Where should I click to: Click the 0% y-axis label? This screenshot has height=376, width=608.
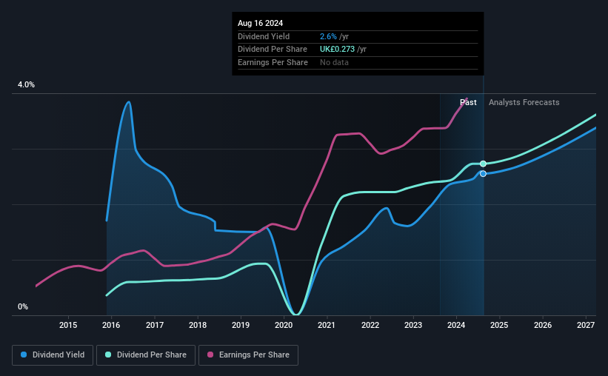tap(23, 306)
